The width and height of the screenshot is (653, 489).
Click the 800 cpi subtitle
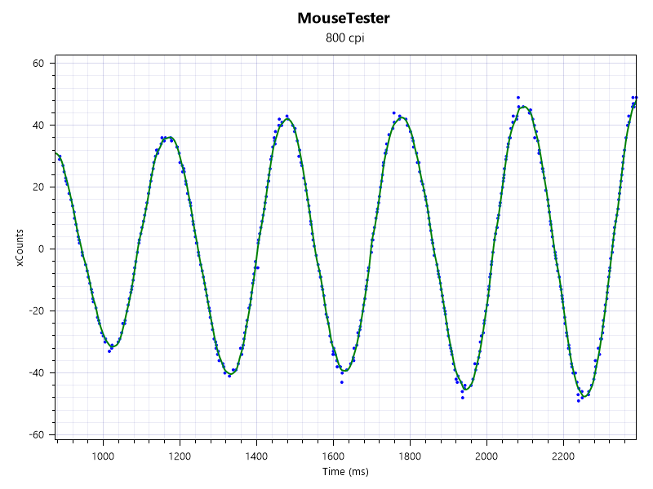click(x=344, y=38)
